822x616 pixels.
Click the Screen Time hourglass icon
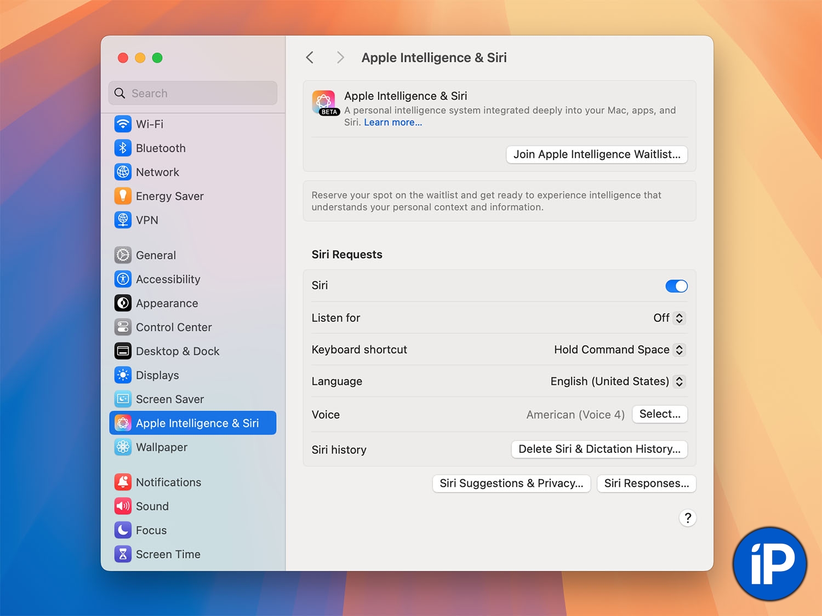coord(123,554)
